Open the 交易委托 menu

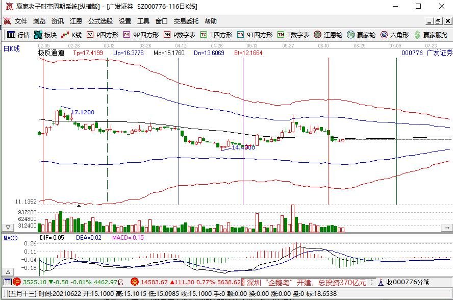186,21
